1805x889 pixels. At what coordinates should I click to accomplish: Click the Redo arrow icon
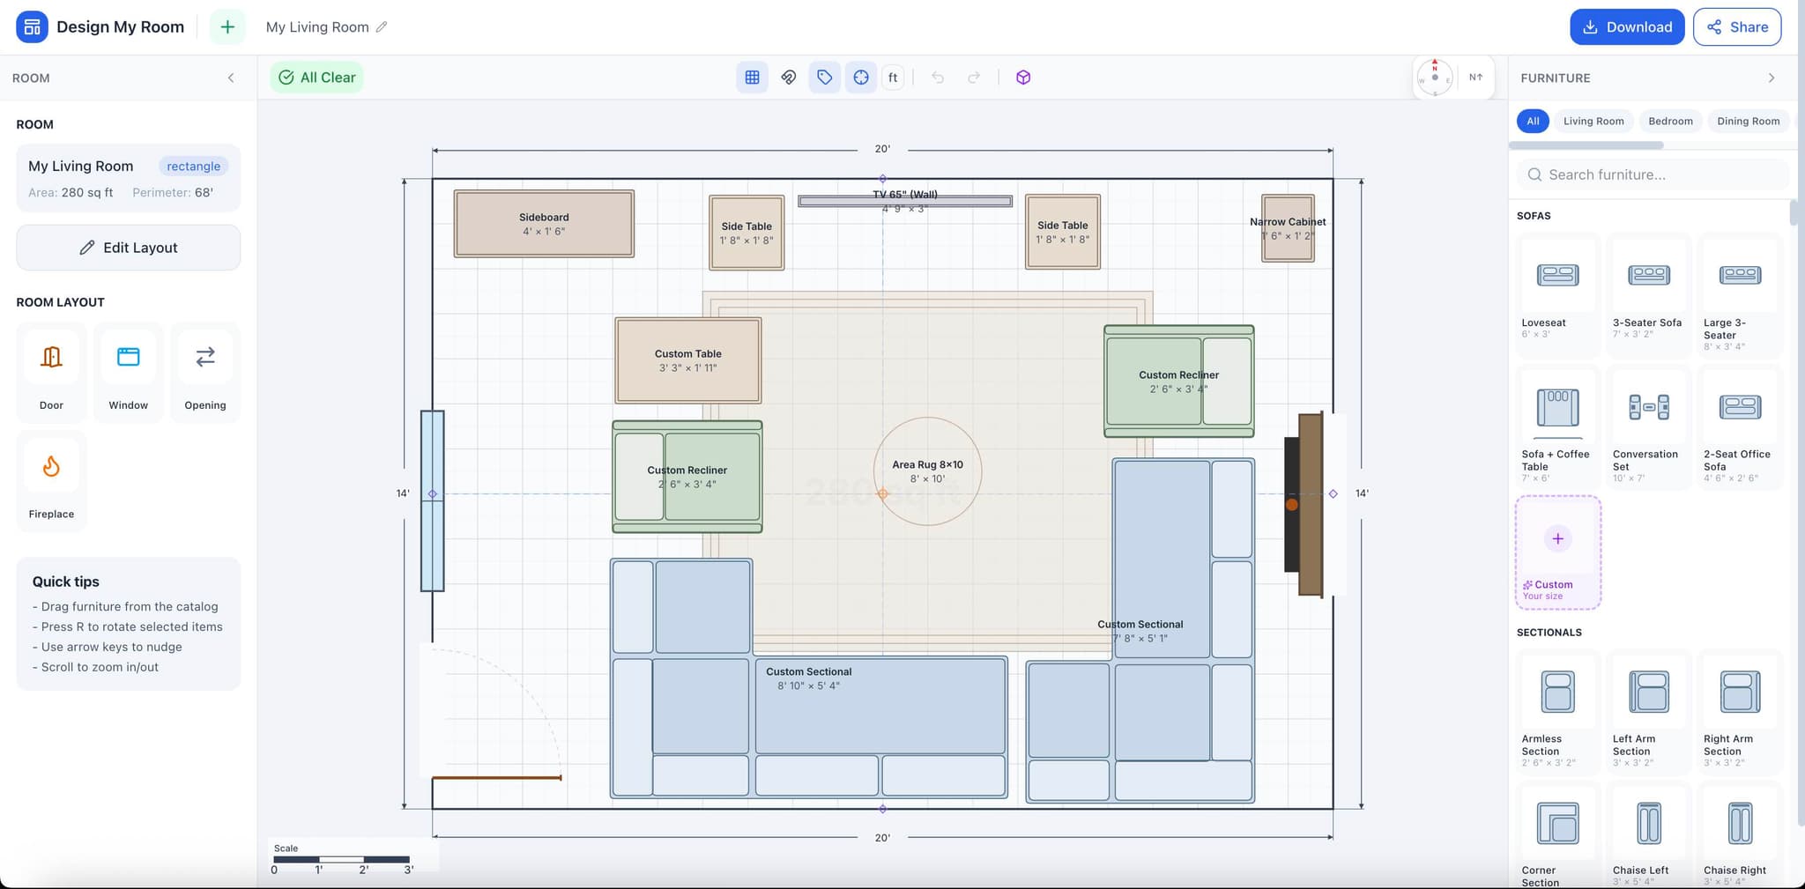(974, 77)
